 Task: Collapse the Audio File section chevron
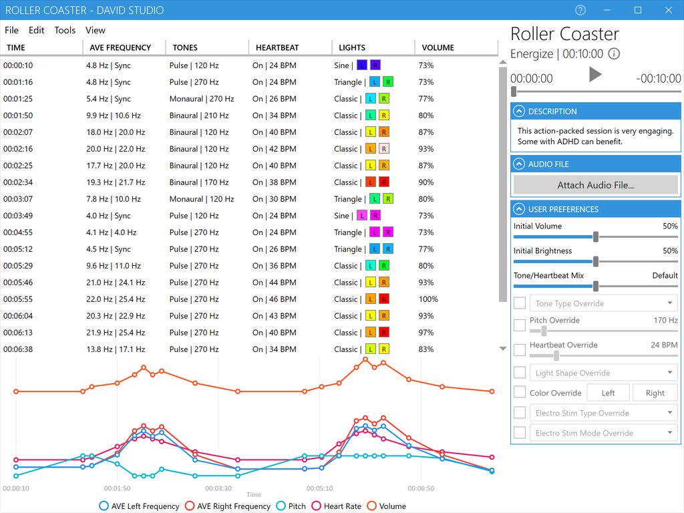(519, 164)
